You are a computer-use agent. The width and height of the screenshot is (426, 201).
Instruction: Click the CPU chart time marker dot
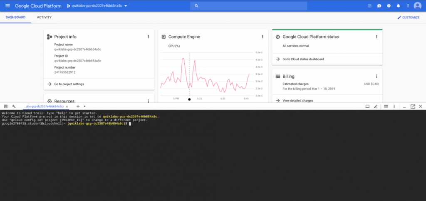[x=189, y=99]
